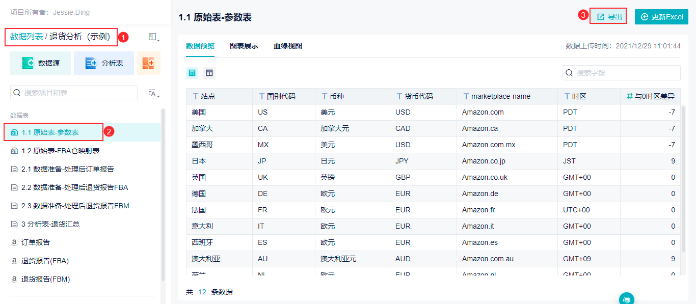Open the sort order dropdown
Image resolution: width=696 pixels, height=304 pixels.
[153, 93]
